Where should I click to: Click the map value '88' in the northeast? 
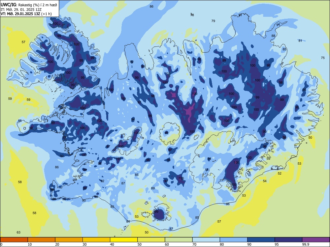[273, 36]
